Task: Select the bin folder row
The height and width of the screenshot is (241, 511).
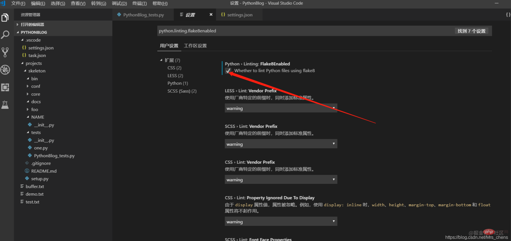Action: coord(63,78)
